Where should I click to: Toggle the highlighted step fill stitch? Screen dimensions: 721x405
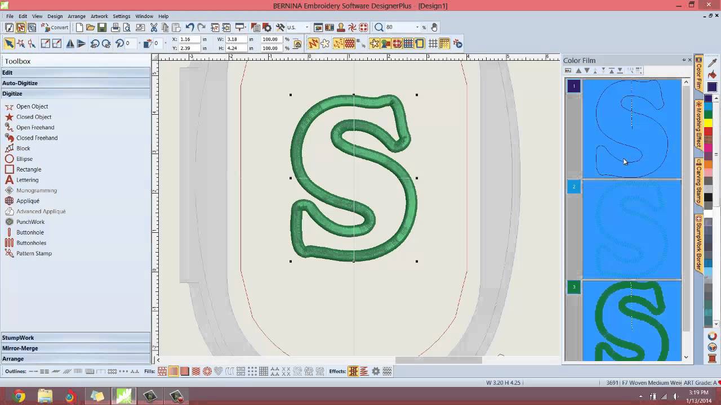(x=173, y=371)
